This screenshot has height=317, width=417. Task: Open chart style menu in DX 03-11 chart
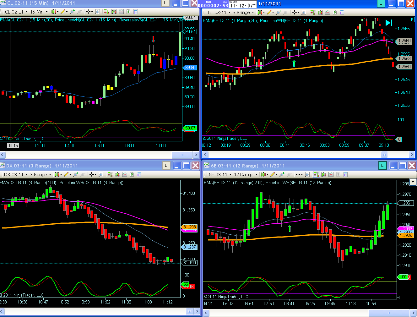tap(57, 174)
